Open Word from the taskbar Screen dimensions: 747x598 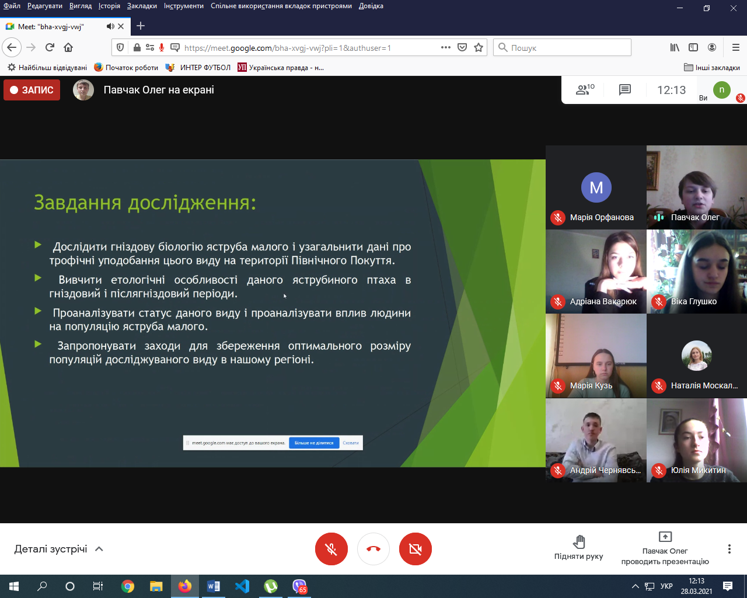[x=214, y=586]
